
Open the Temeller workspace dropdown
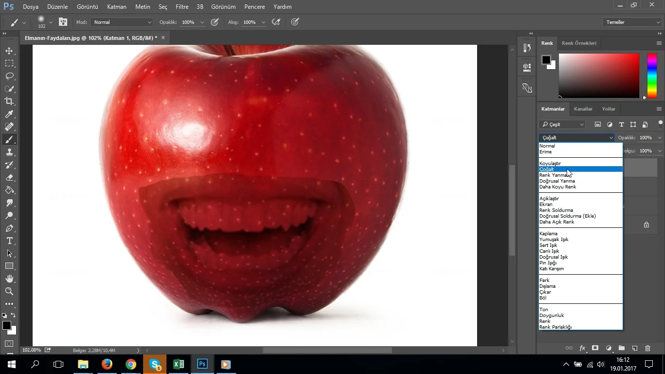point(631,22)
